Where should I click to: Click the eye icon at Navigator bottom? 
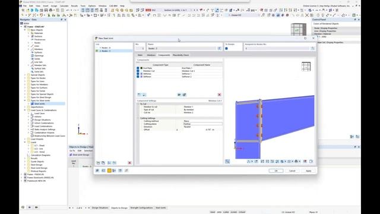tap(30, 207)
